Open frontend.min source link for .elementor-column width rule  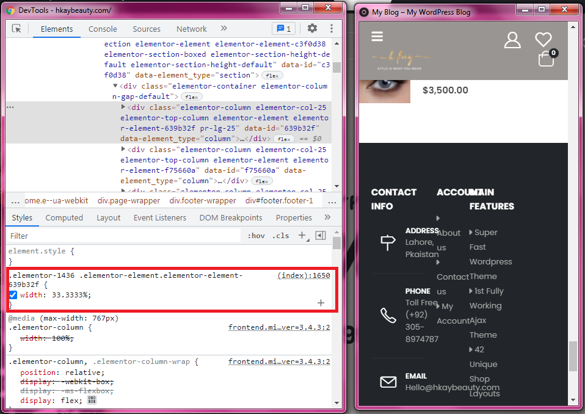[x=279, y=327]
